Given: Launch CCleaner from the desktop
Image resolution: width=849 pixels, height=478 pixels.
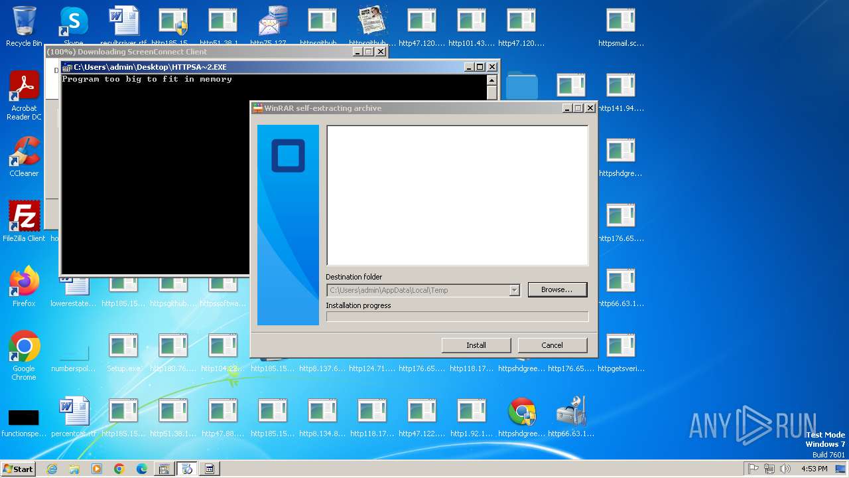Looking at the screenshot, I should coord(24,157).
